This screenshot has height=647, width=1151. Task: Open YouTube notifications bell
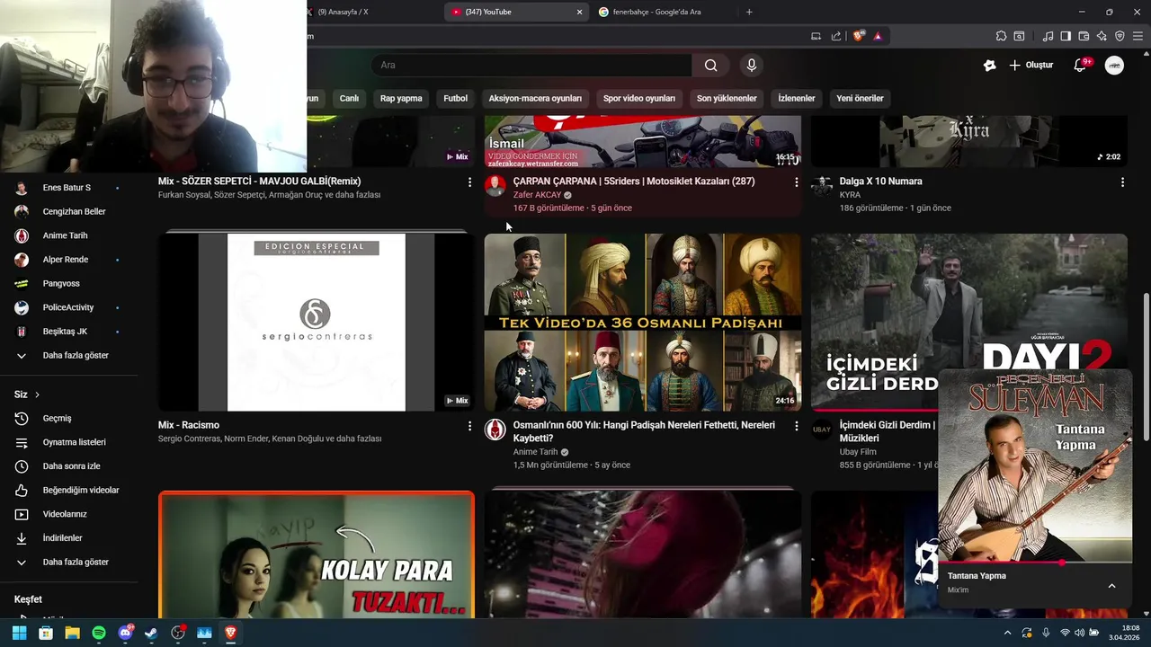1081,65
